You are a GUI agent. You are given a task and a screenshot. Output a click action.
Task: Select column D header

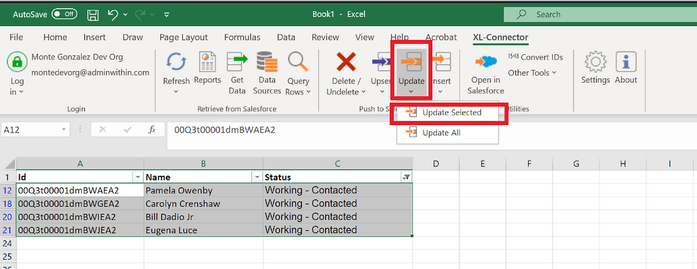436,164
